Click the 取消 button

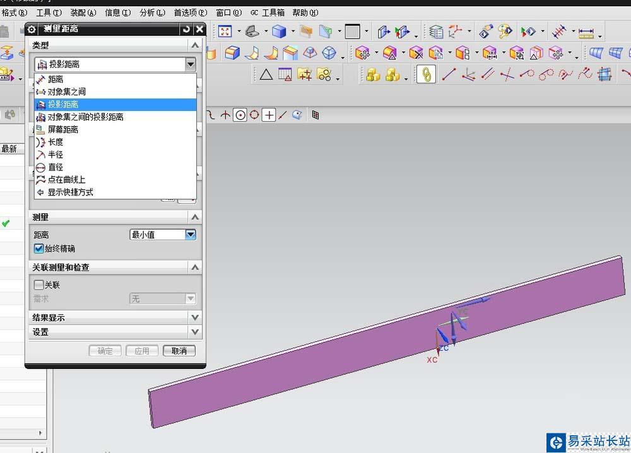[x=179, y=351]
